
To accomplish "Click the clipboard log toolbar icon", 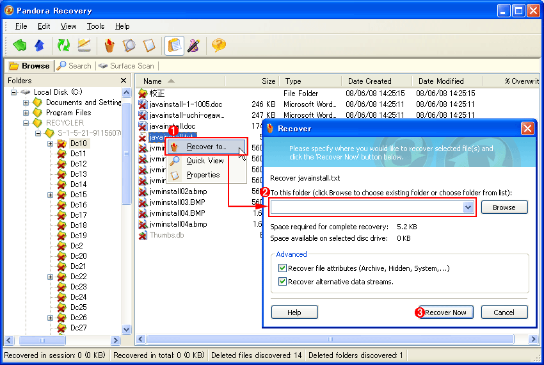I will coord(174,45).
